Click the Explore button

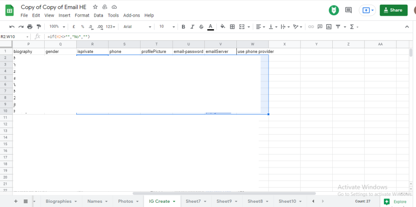pyautogui.click(x=396, y=202)
